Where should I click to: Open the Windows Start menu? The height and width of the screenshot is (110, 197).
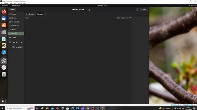pos(2,108)
